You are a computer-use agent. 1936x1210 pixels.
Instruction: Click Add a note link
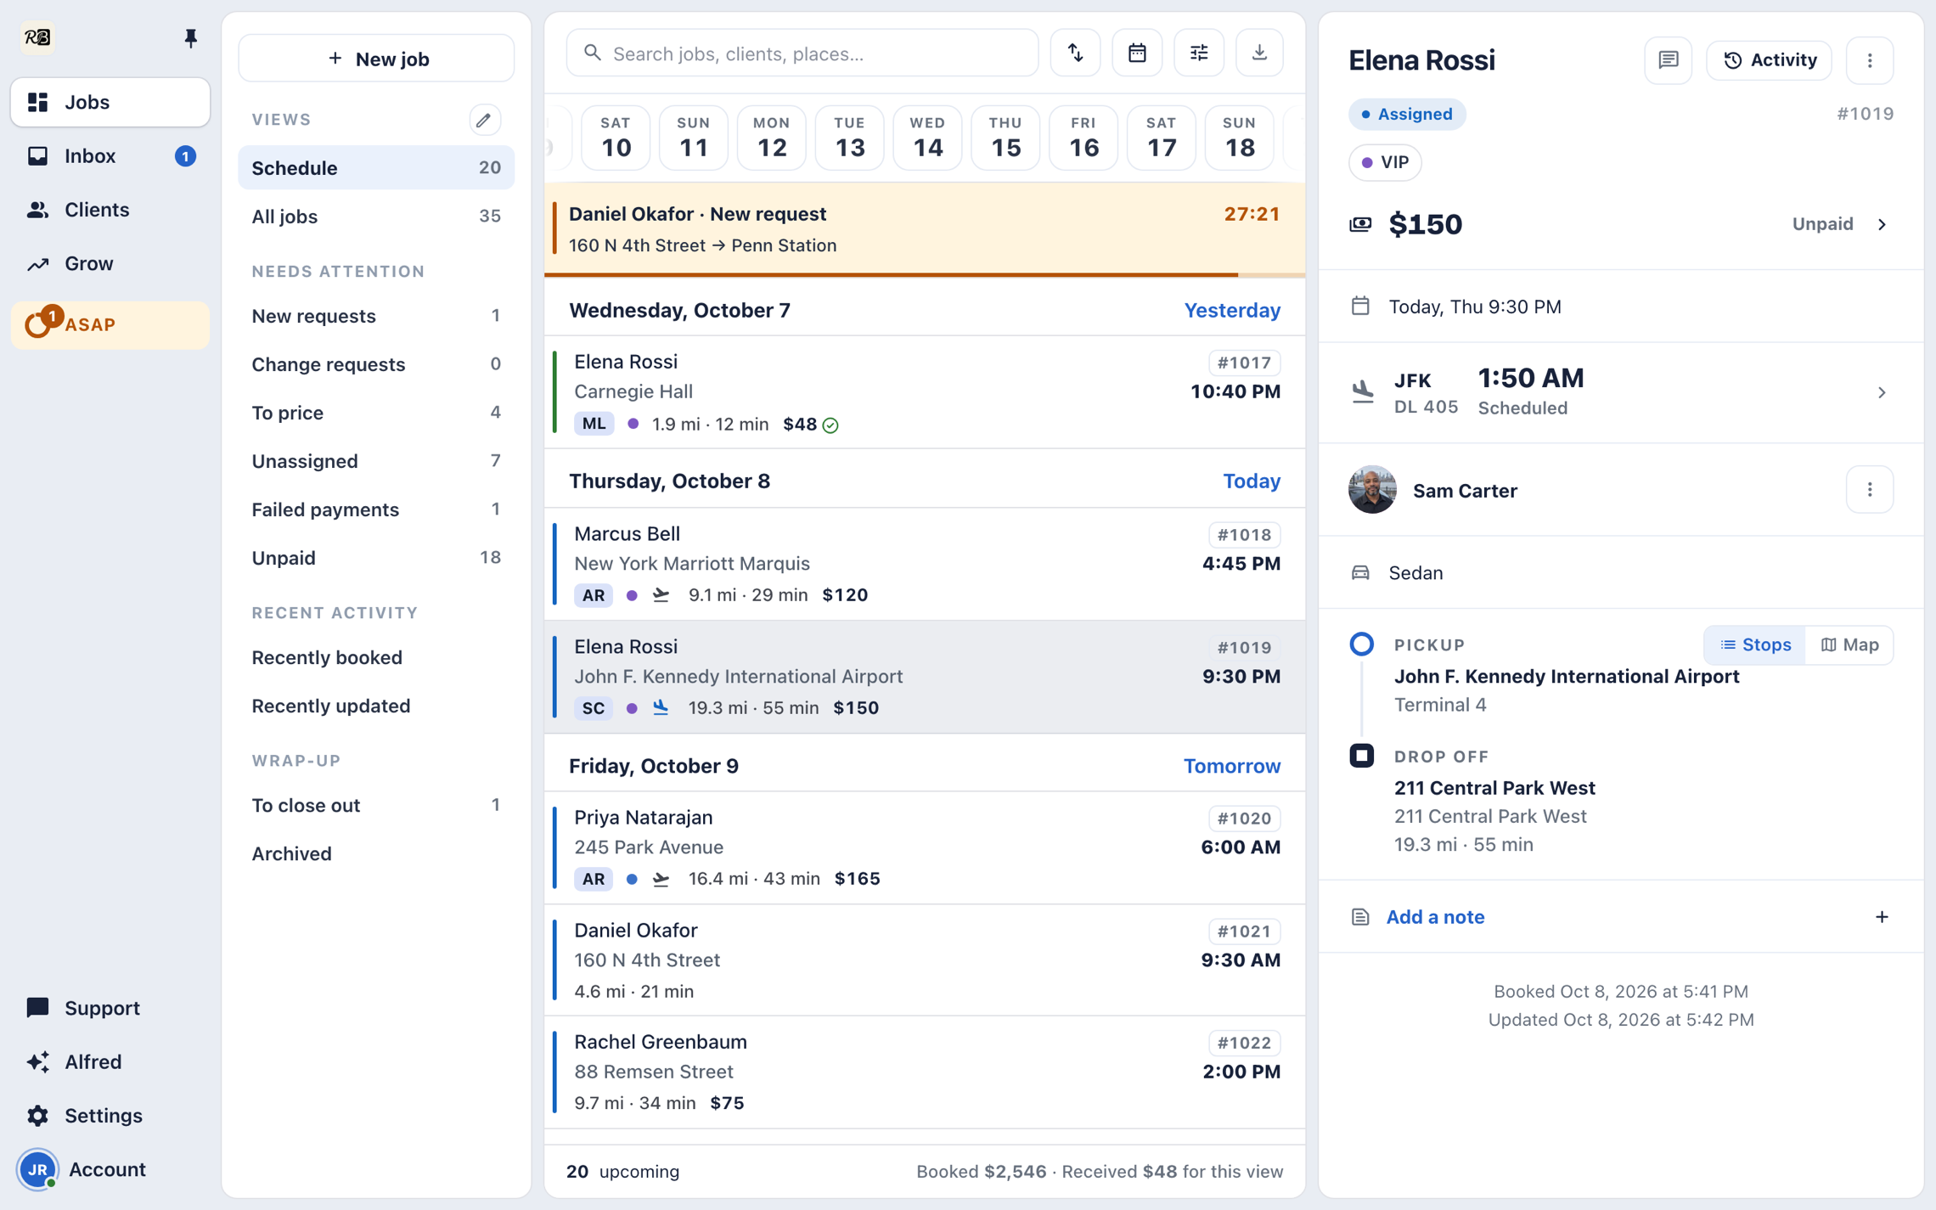coord(1435,917)
